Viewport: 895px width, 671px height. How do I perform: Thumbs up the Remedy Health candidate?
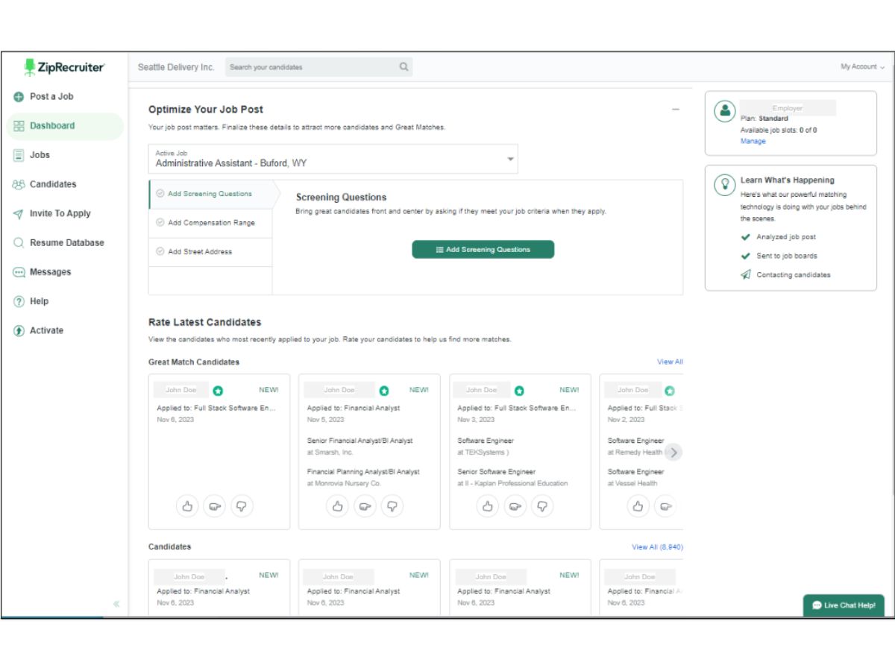tap(638, 506)
